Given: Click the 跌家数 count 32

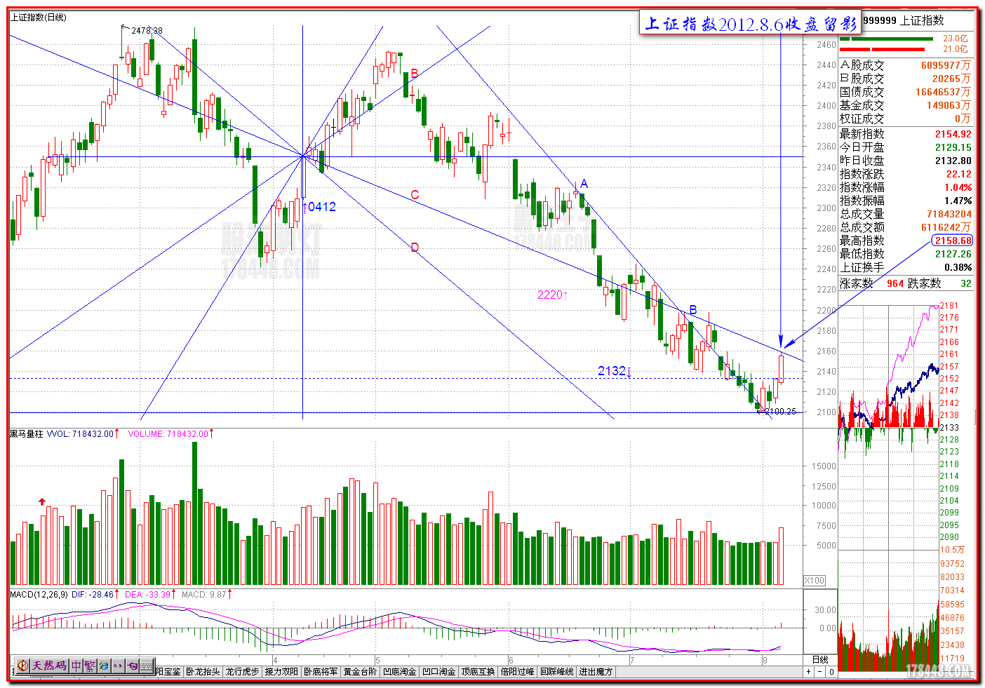Looking at the screenshot, I should tap(966, 284).
